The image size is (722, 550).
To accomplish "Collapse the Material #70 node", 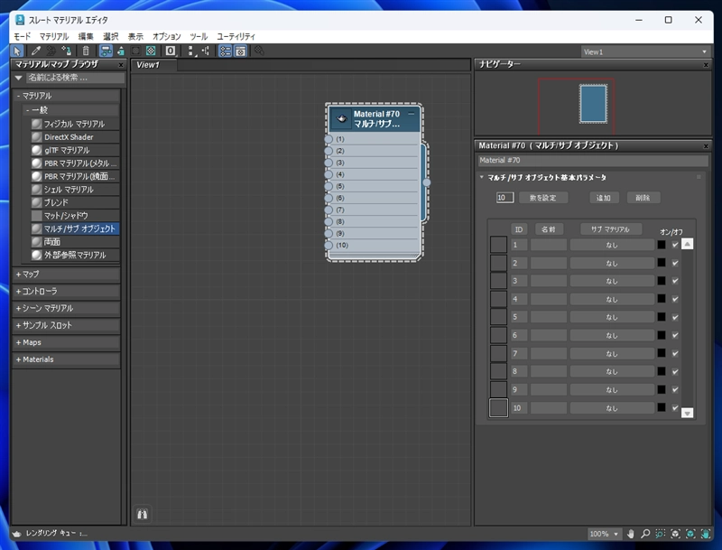I will [x=412, y=113].
